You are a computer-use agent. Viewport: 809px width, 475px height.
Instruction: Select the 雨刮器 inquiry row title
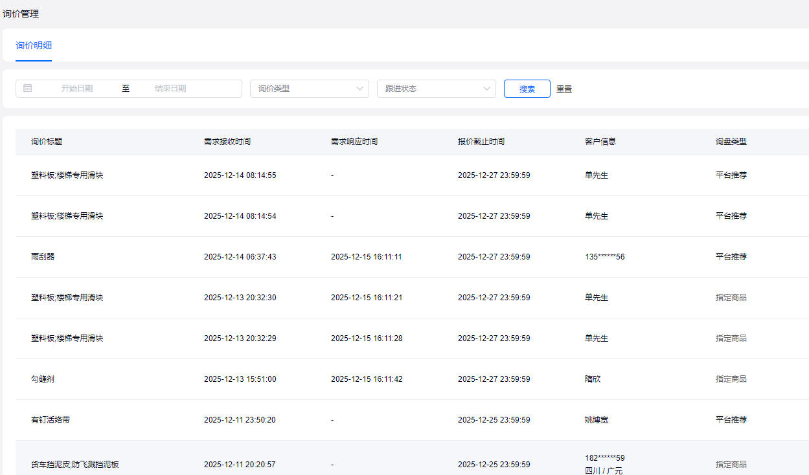(43, 257)
